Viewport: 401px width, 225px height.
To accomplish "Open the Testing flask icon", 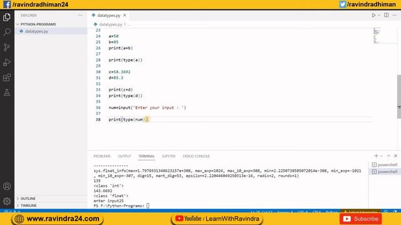I will click(x=7, y=92).
